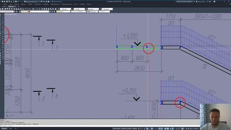Open the Table Style manager icon
The width and height of the screenshot is (231, 130).
(87, 9)
